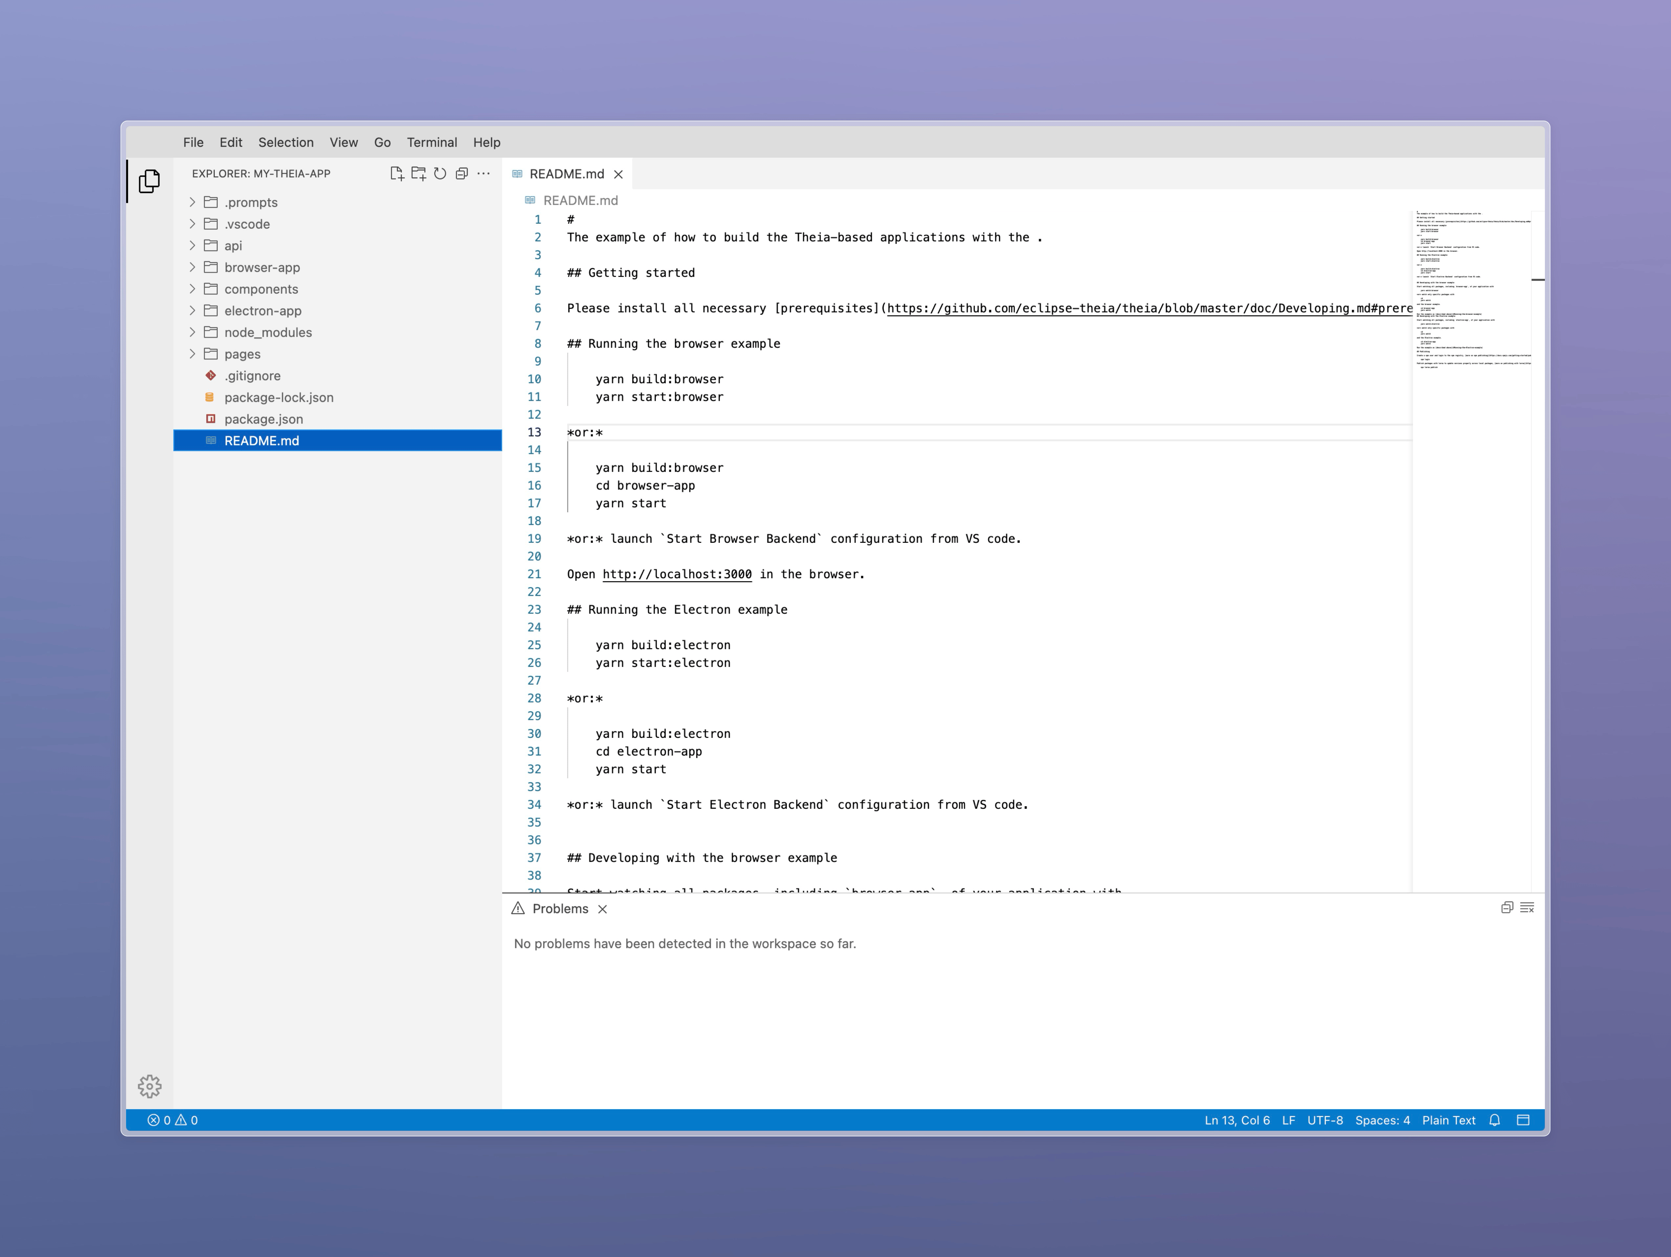Viewport: 1671px width, 1257px height.
Task: Follow the http://localhost:3000 link
Action: [x=677, y=575]
